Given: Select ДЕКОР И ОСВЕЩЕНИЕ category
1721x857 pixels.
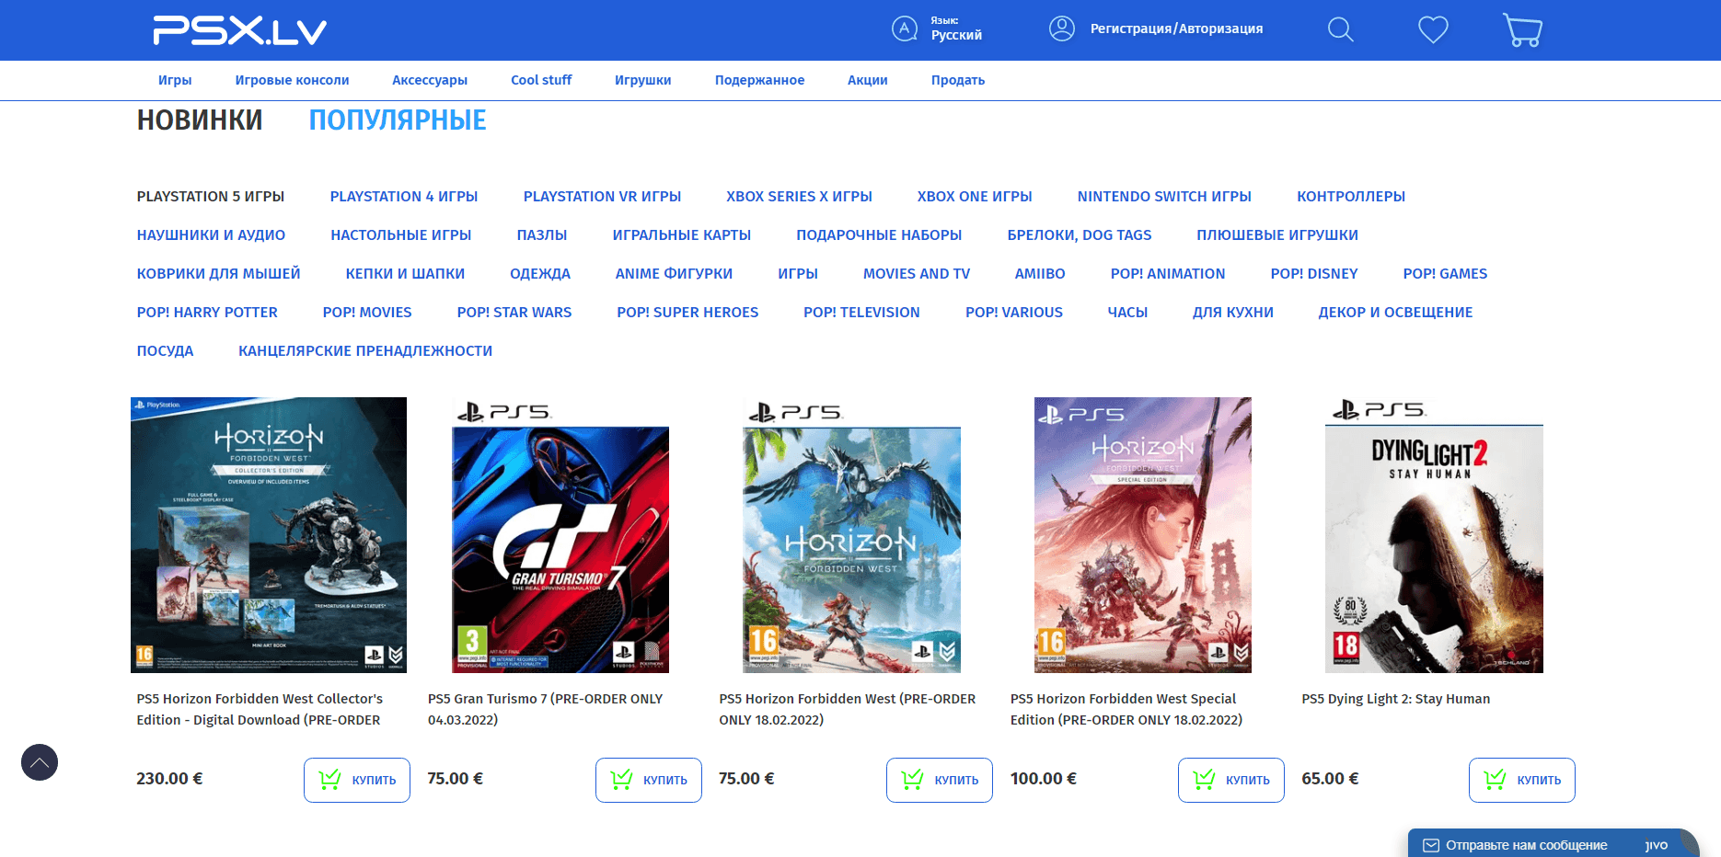Looking at the screenshot, I should 1395,312.
